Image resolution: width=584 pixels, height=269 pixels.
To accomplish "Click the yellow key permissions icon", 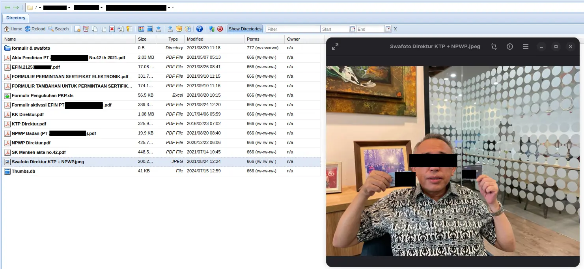I will (x=129, y=29).
